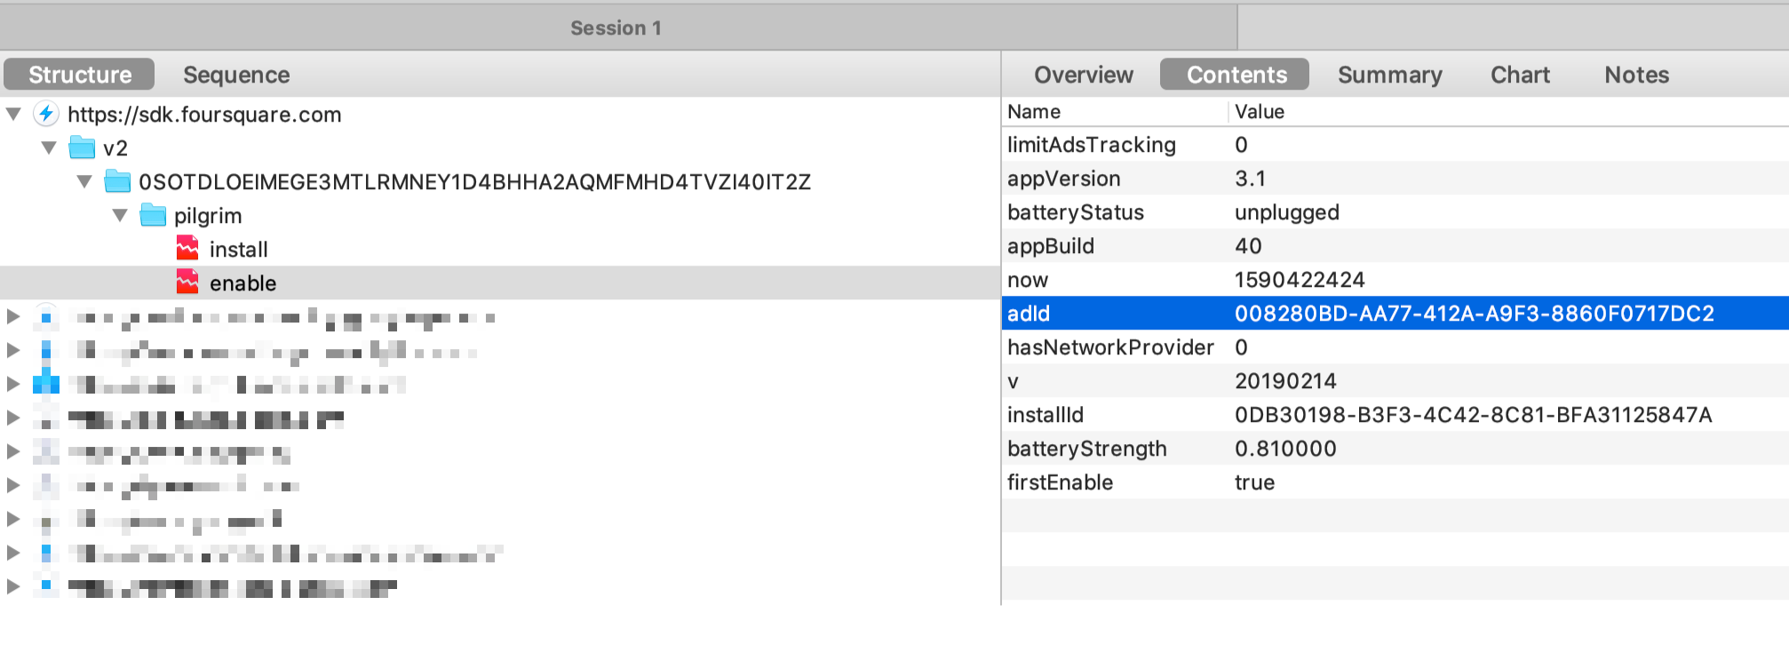Select the Session 1 tab
Image resolution: width=1789 pixels, height=645 pixels.
(616, 28)
